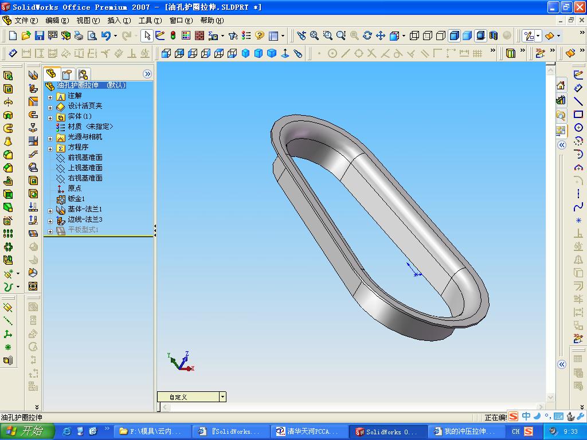Activate the Pan four-arrow icon
Screen dimensions: 587x440
381,36
